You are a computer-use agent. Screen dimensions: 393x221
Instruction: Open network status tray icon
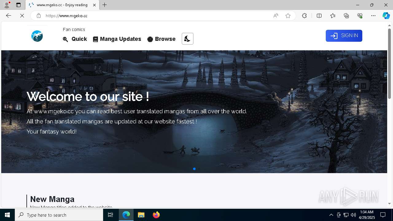click(346, 215)
